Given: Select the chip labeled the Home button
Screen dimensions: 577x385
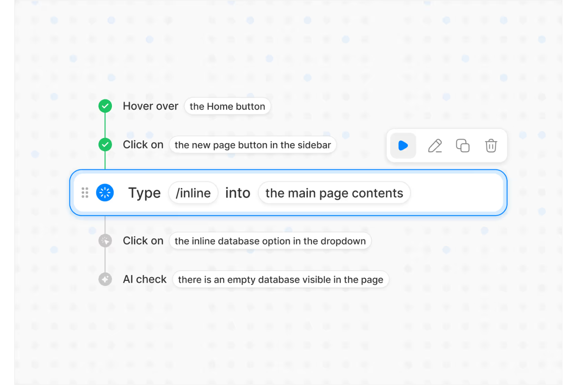Looking at the screenshot, I should [x=227, y=106].
